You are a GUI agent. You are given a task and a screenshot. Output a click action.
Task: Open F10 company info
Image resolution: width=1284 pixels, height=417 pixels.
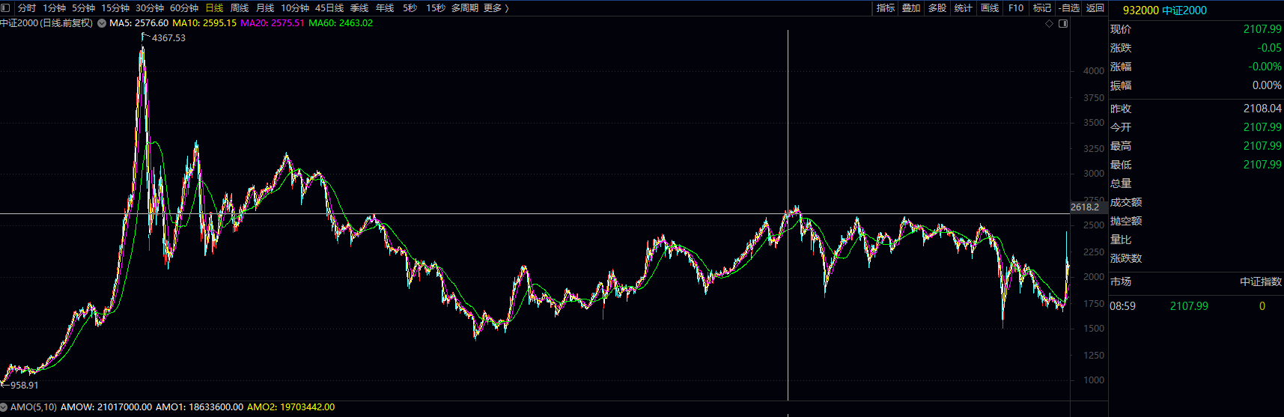[1016, 8]
